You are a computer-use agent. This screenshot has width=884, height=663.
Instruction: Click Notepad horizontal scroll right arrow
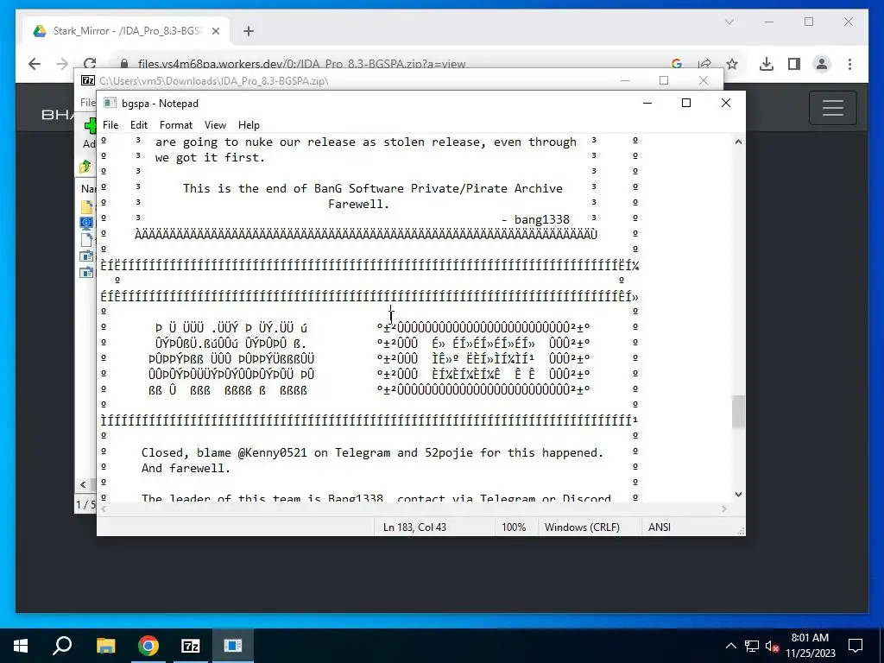coord(724,509)
